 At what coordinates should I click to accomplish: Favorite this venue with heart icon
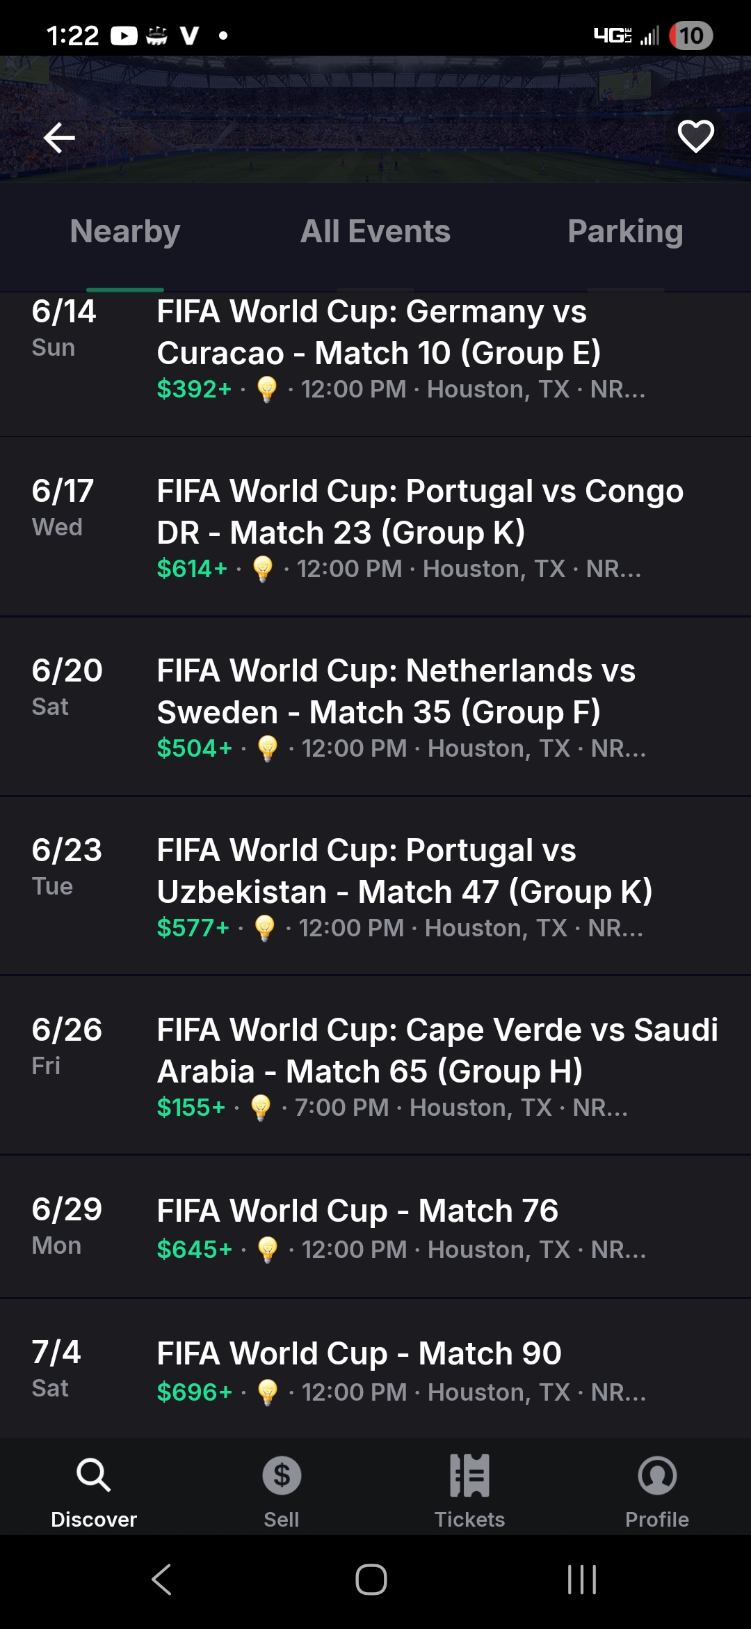click(695, 136)
